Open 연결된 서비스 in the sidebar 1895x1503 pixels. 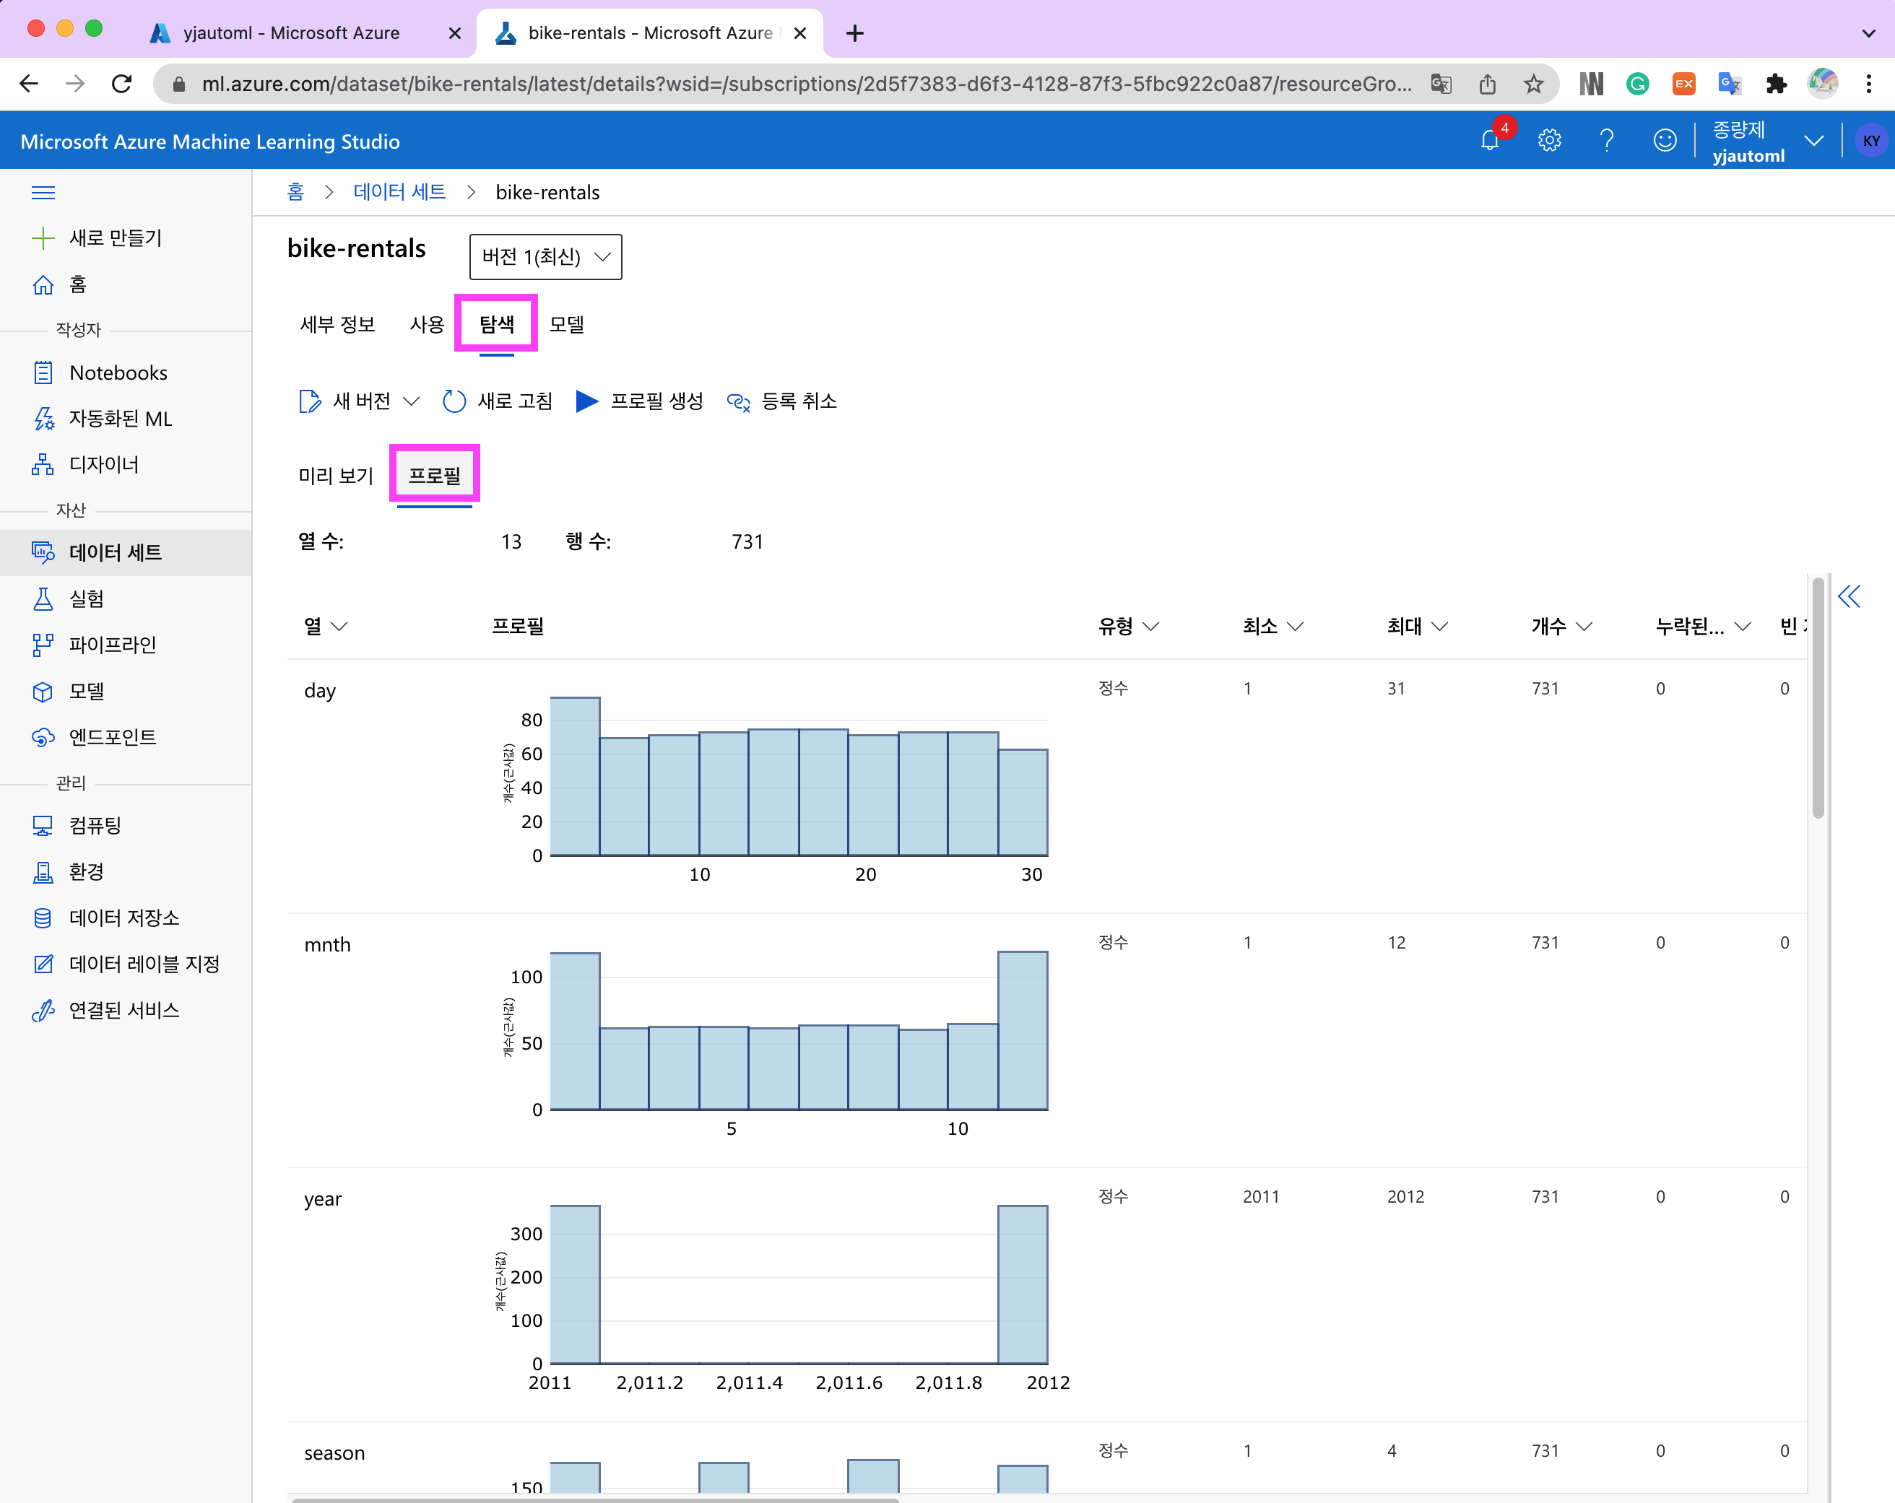pyautogui.click(x=126, y=1010)
